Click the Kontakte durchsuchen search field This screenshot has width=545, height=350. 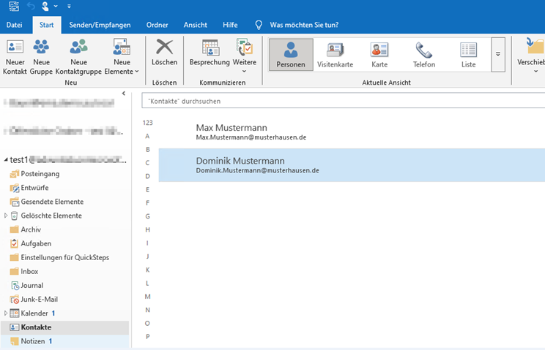coord(344,101)
